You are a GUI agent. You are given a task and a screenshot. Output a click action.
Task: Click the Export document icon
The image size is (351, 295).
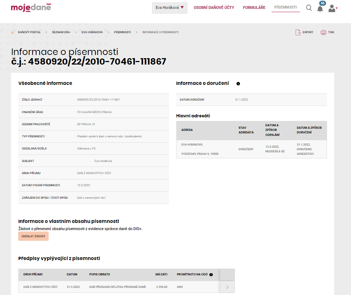[298, 32]
